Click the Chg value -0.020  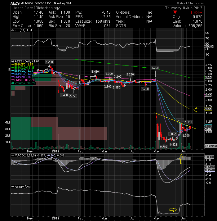pyautogui.click(x=197, y=17)
